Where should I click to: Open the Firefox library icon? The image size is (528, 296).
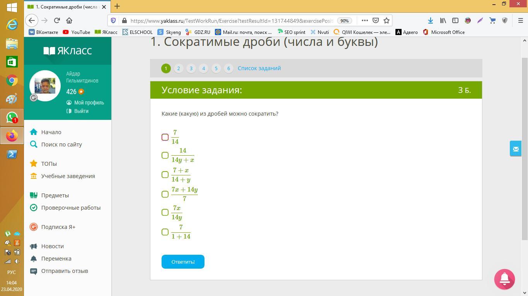click(x=443, y=20)
